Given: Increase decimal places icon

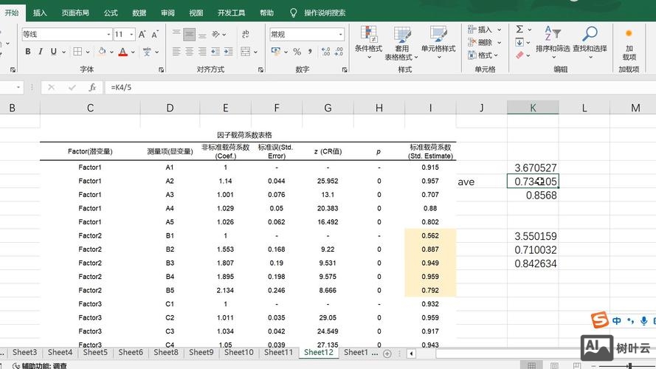Looking at the screenshot, I should pos(326,52).
